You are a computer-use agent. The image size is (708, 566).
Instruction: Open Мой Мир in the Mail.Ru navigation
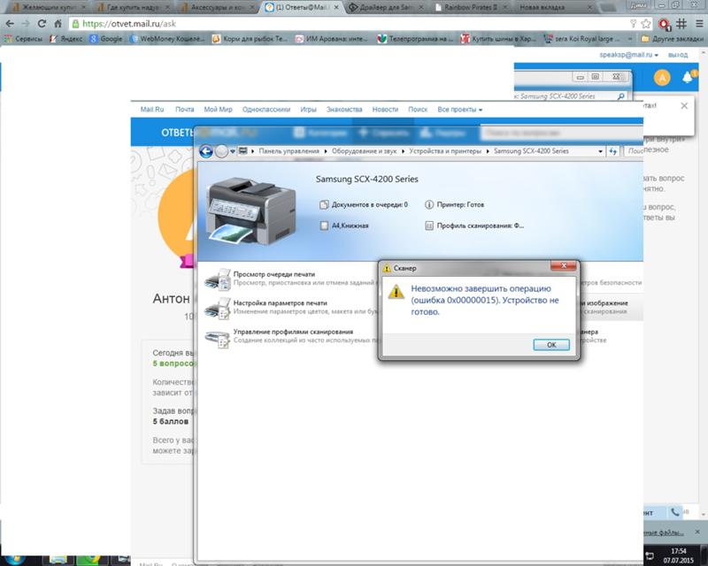coord(218,110)
